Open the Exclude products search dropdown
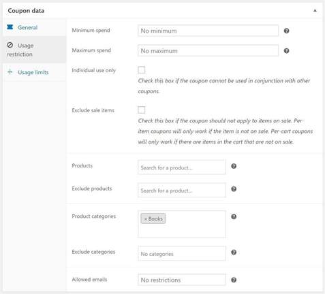This screenshot has width=325, height=294. pos(182,190)
